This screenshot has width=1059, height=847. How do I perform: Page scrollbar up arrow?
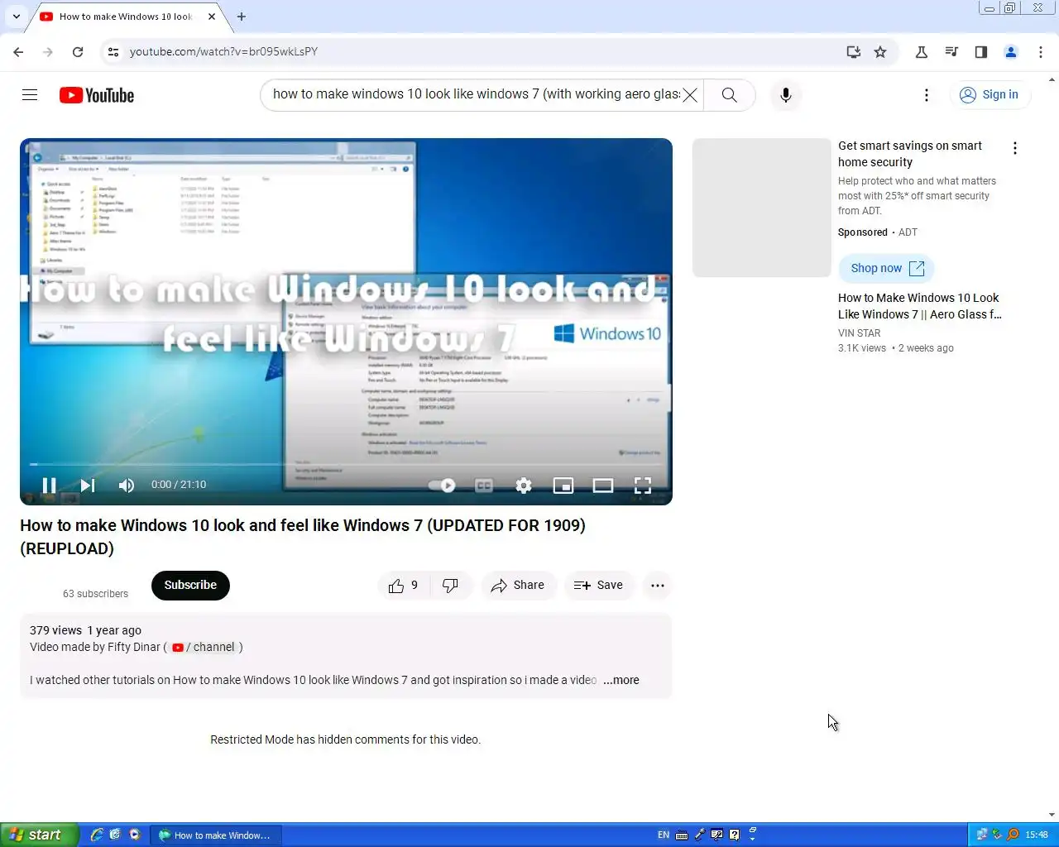click(1052, 79)
